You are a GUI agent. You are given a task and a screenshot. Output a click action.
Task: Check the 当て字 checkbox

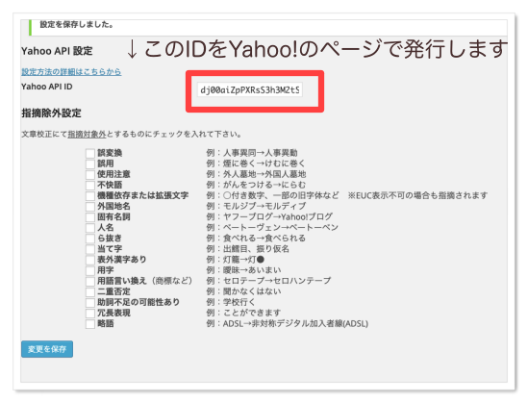(x=89, y=249)
